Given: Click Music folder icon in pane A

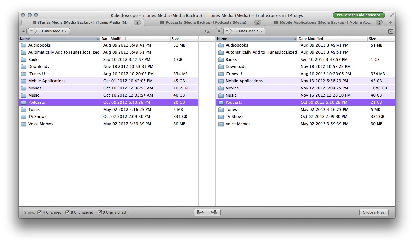Looking at the screenshot, I should click(24, 95).
